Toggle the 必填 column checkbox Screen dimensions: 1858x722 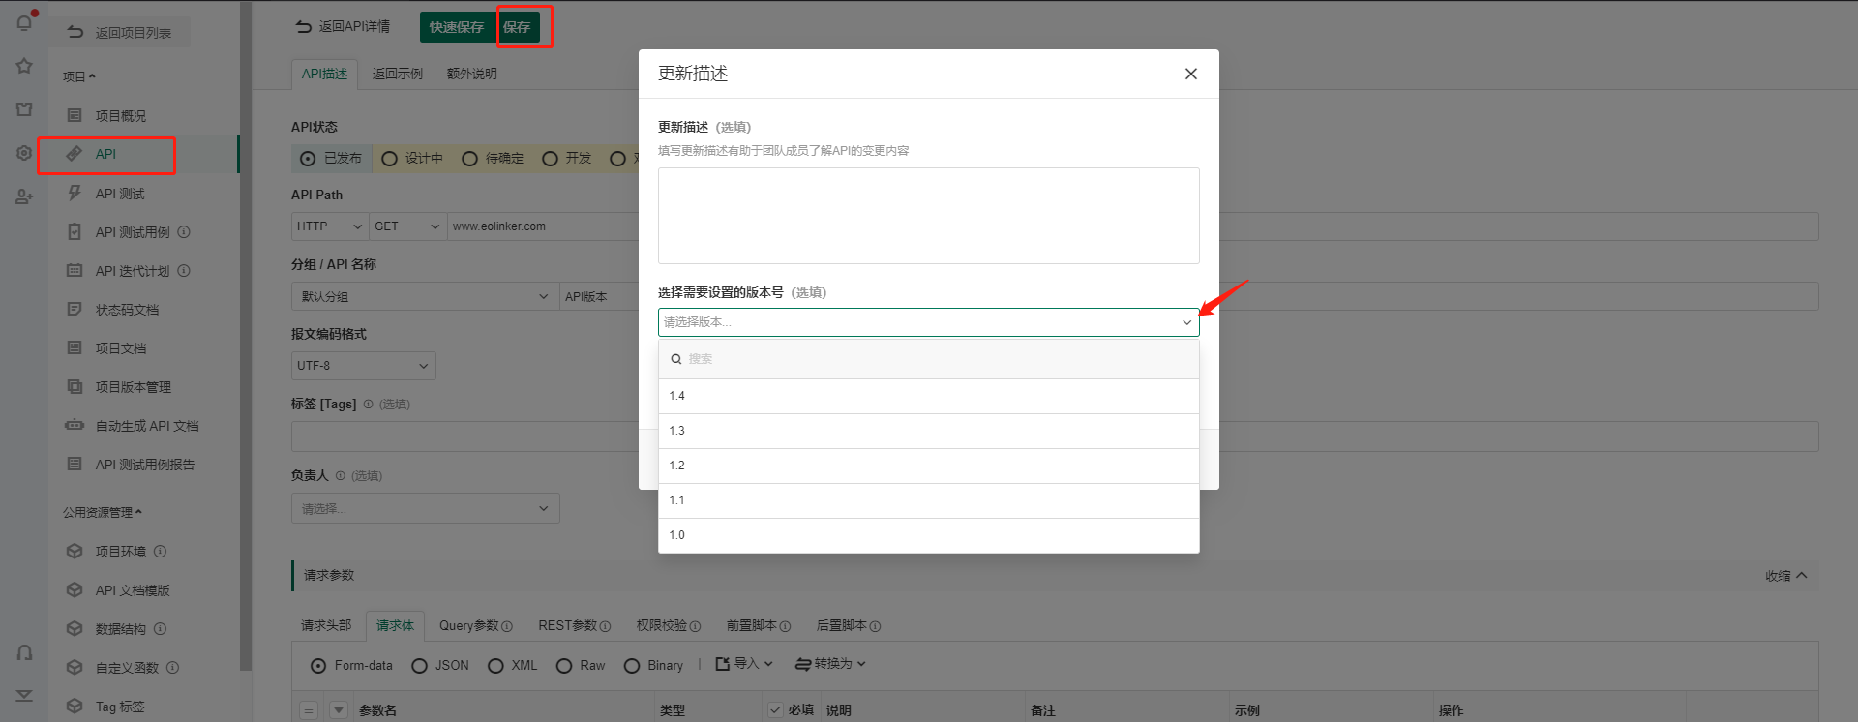[x=775, y=709]
